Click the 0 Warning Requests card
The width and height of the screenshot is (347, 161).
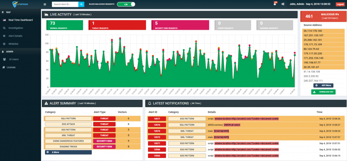point(275,25)
